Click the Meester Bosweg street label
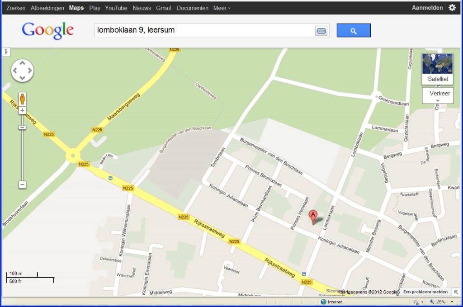463x307 pixels. pyautogui.click(x=373, y=236)
